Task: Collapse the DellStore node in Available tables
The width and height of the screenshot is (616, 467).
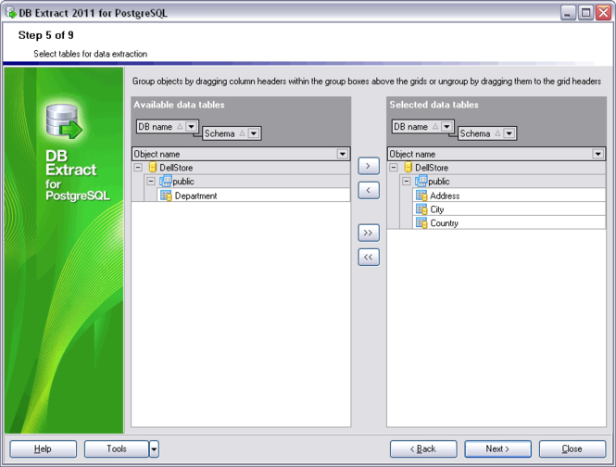Action: pos(138,168)
